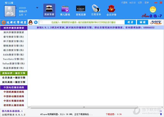Open the 雅儿影视 video section
This screenshot has height=117, width=164.
click(65, 11)
